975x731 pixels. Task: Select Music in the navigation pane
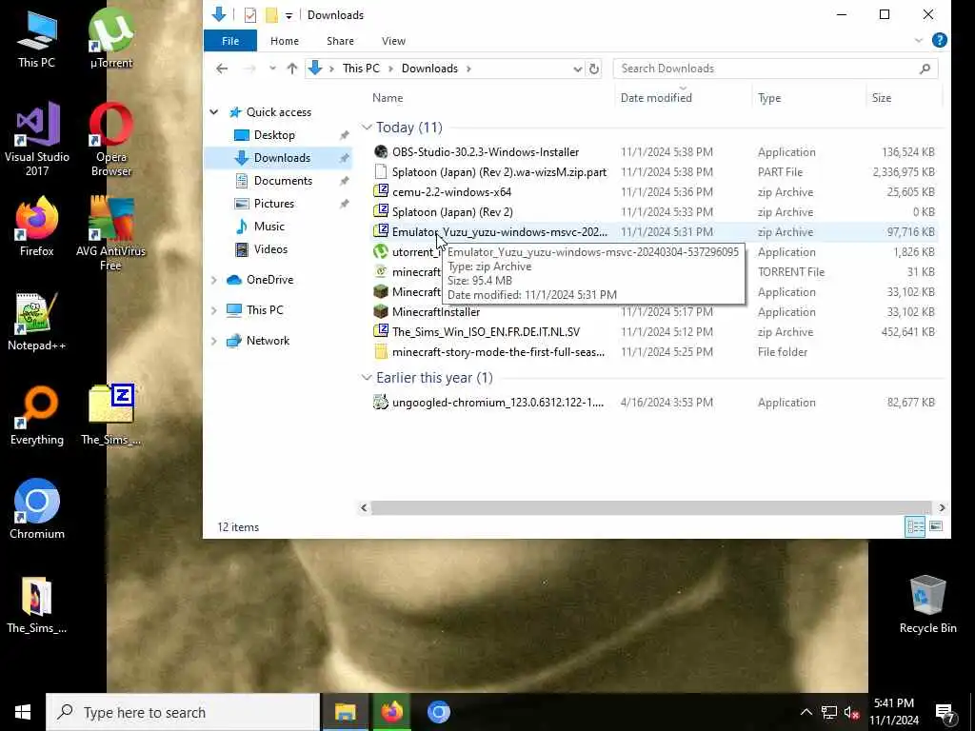[x=269, y=227]
